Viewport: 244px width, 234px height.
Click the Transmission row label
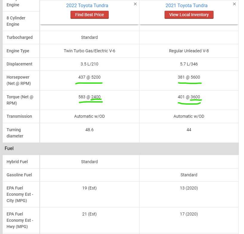(19, 116)
